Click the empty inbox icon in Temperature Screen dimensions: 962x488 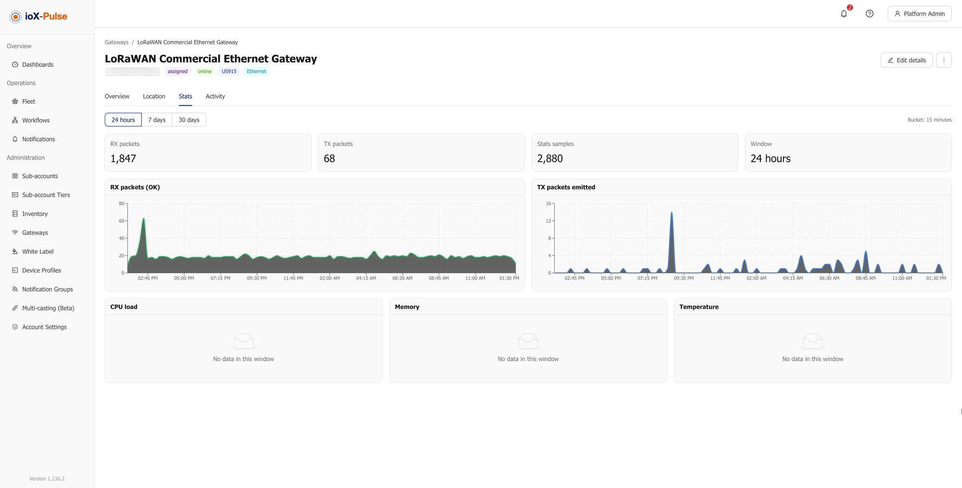click(813, 341)
